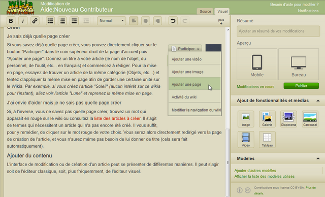Preview the page in Bureau mode

(299, 64)
